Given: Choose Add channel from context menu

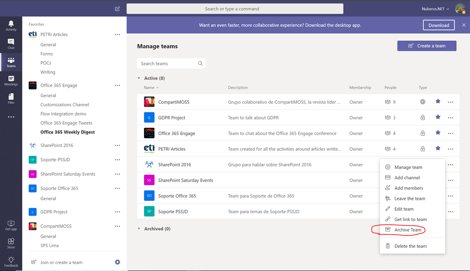Looking at the screenshot, I should tap(412, 177).
